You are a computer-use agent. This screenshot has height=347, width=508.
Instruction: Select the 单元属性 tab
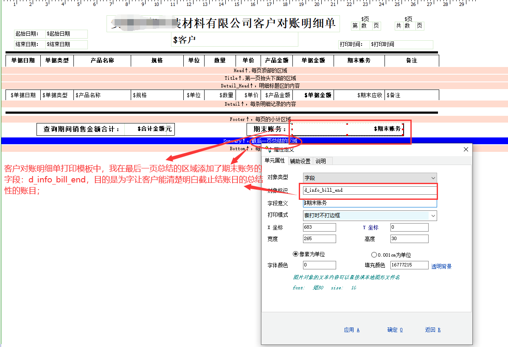point(275,161)
